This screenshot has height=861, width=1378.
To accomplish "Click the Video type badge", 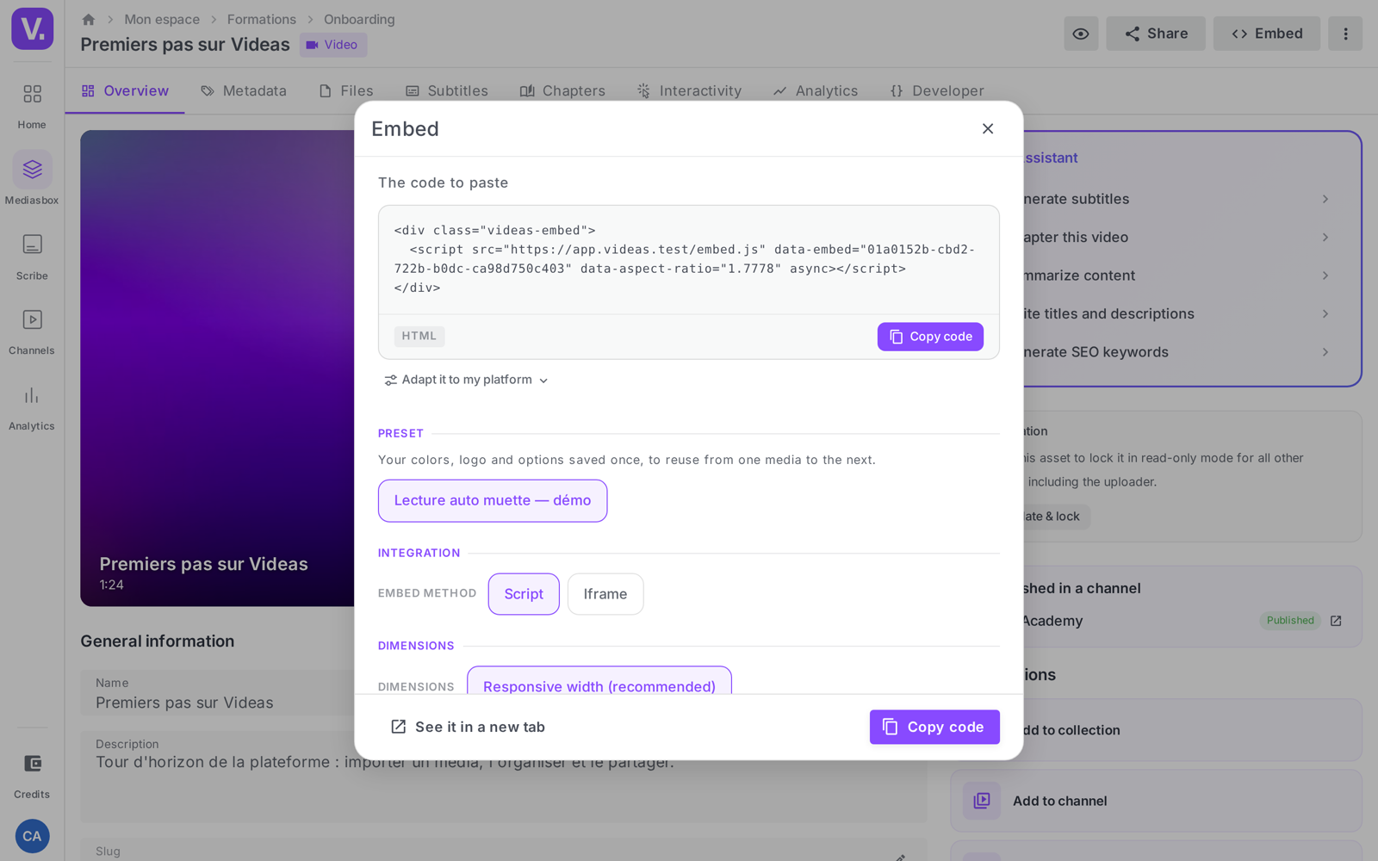I will tap(333, 45).
